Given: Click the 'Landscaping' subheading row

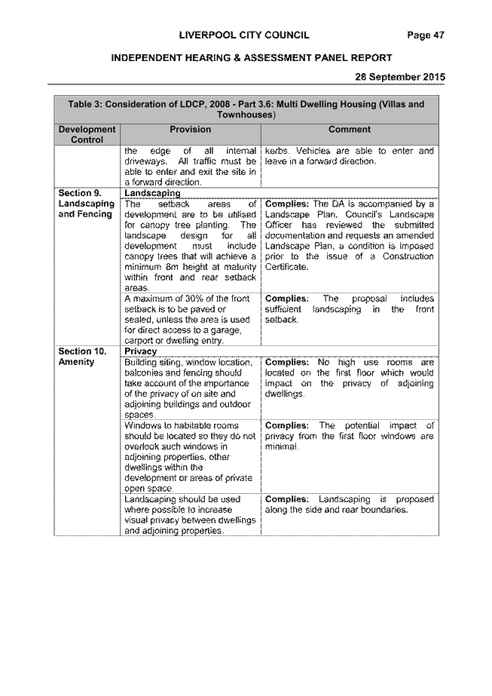Looking at the screenshot, I should point(280,193).
